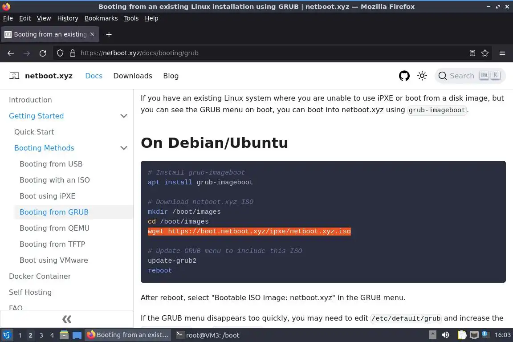Open a new browser tab
The height and width of the screenshot is (342, 513).
109,34
